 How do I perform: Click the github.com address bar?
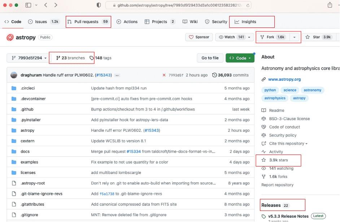(178, 5)
